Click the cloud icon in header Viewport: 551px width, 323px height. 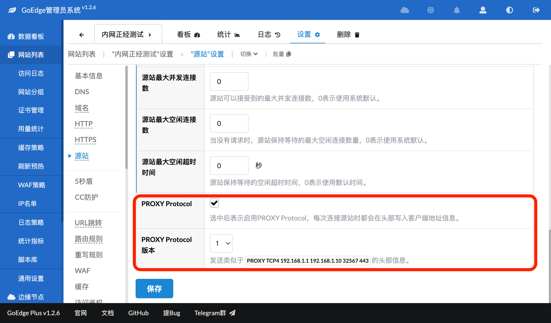[x=405, y=10]
